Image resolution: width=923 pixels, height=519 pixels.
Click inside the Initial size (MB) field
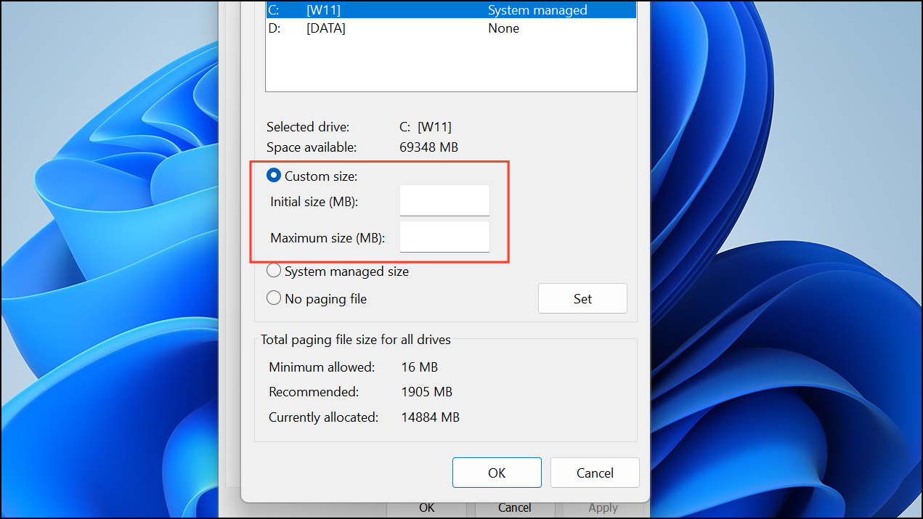444,200
